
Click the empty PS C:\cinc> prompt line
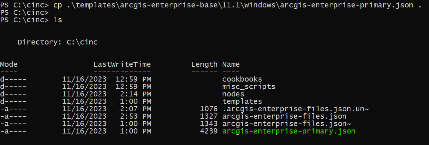(24, 13)
